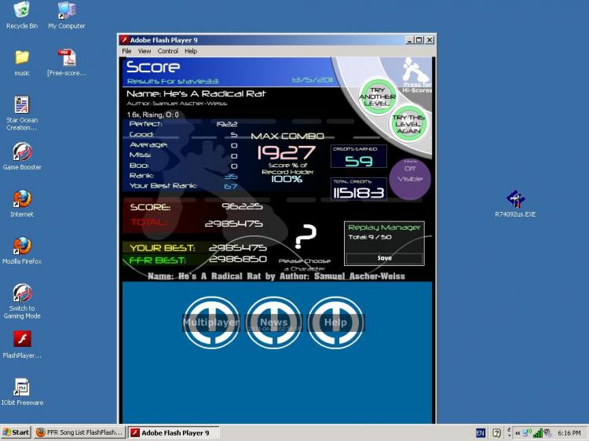Expand hidden system tray icons arrow
Screen dimensions: 589x441
point(518,432)
